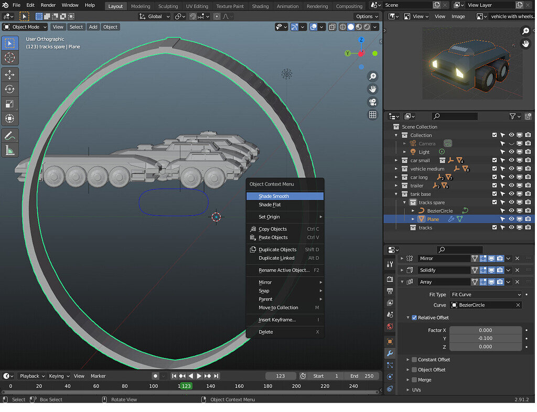Image resolution: width=537 pixels, height=412 pixels.
Task: Disable the Mirror modifier's render visibility
Action: 500,258
